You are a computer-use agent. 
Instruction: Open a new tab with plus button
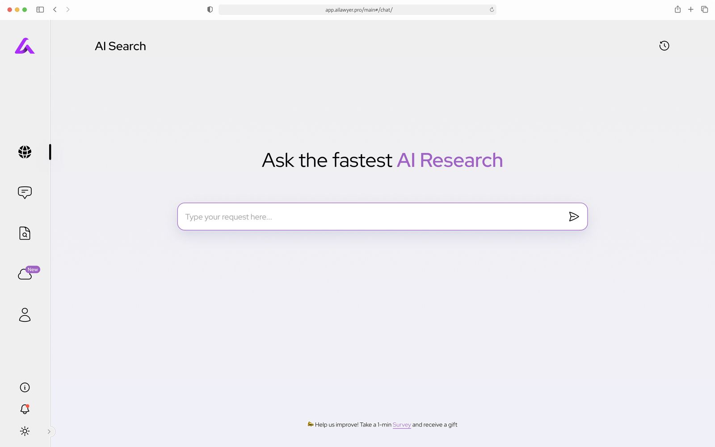pyautogui.click(x=690, y=9)
